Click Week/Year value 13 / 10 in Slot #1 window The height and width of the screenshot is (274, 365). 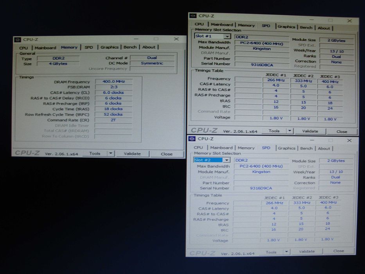[336, 51]
